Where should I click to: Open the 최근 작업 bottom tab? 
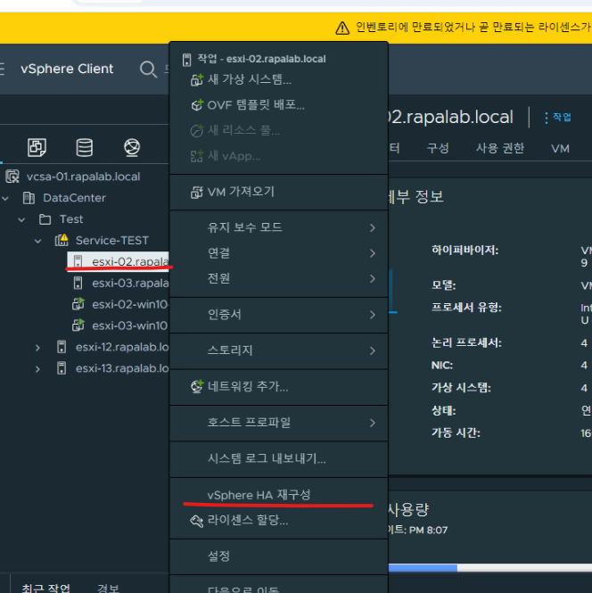[x=45, y=588]
